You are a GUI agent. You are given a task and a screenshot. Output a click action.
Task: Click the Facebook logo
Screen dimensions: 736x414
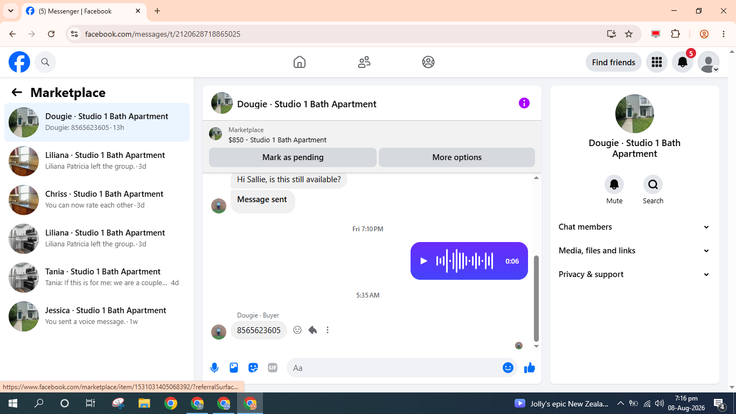pos(19,62)
